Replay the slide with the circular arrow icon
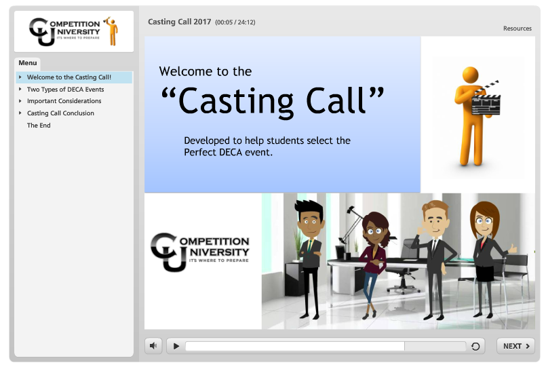The height and width of the screenshot is (367, 546). (x=475, y=346)
